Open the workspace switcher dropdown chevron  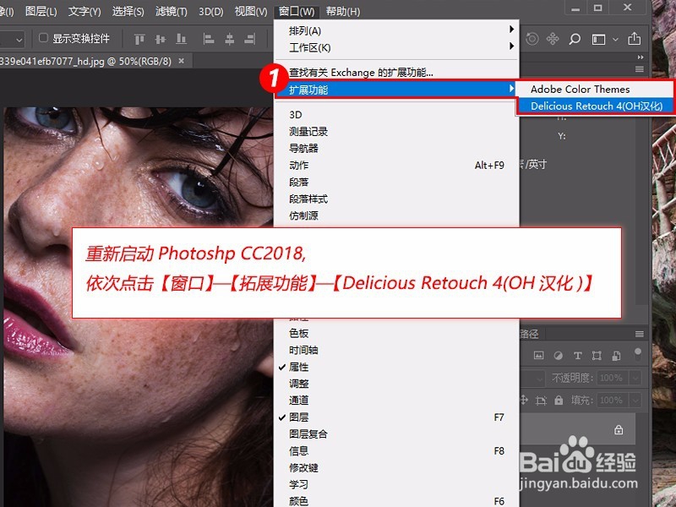coord(615,39)
